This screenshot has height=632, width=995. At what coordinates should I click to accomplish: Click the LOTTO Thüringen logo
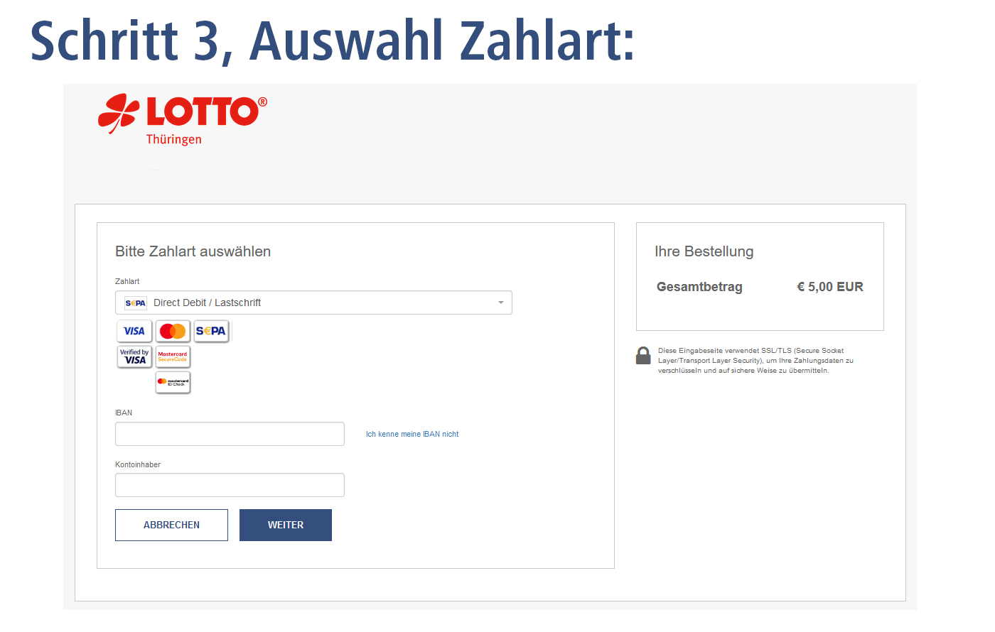coord(183,119)
